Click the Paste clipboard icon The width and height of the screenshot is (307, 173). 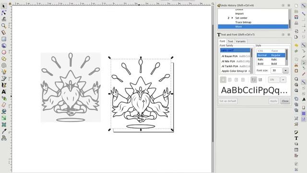296,71
